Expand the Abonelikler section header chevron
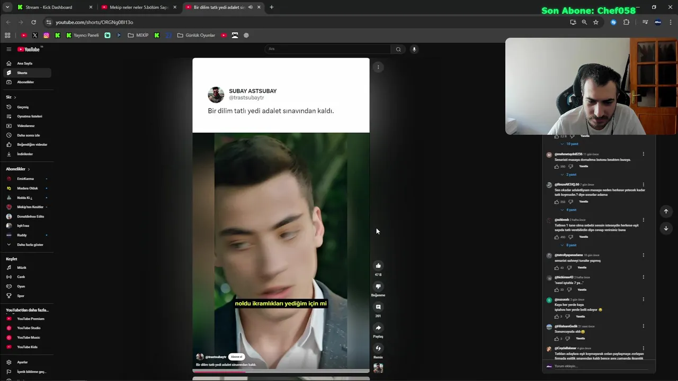The image size is (678, 381). 29,169
